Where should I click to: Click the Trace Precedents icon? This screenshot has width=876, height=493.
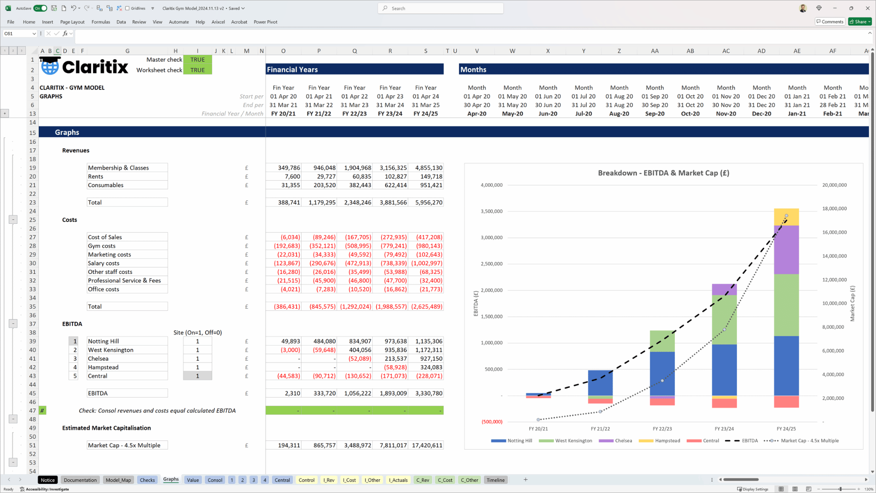(x=99, y=8)
